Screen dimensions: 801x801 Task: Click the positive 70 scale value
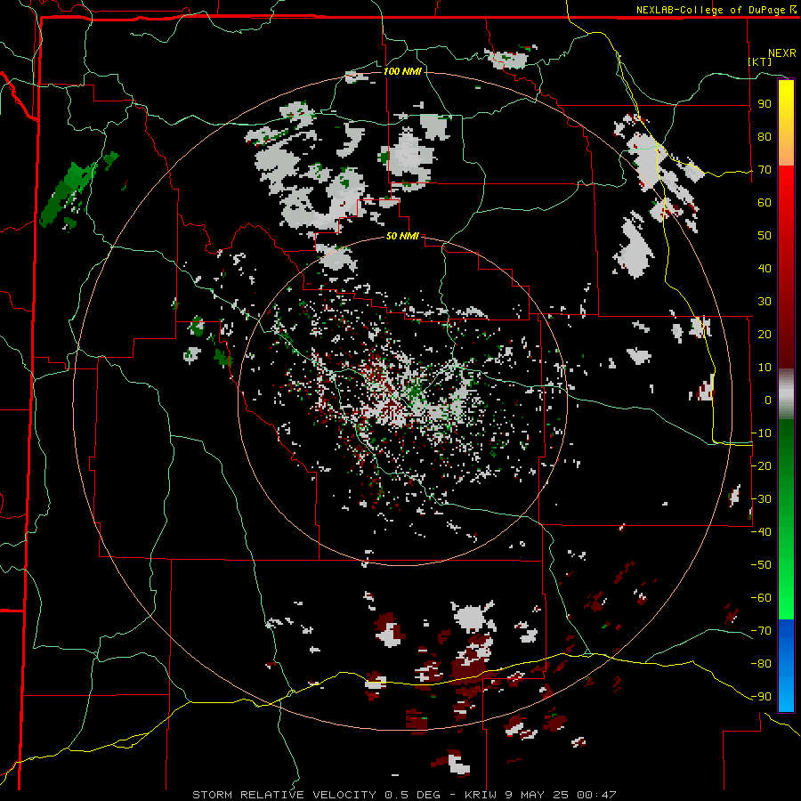765,170
